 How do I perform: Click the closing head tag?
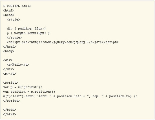coord(10,46)
